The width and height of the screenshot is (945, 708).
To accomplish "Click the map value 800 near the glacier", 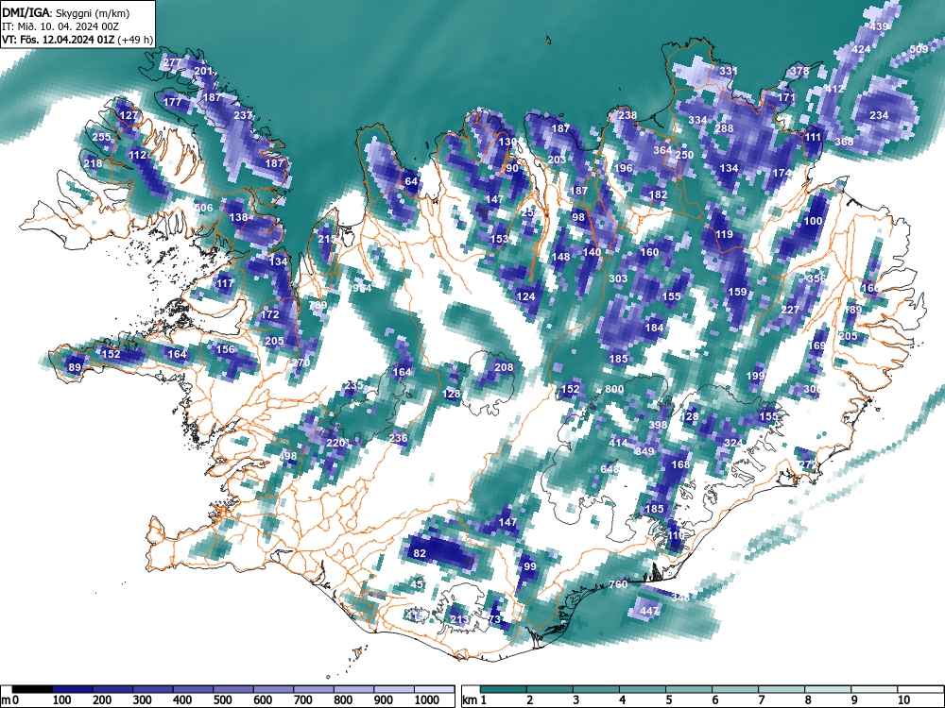I will 614,389.
